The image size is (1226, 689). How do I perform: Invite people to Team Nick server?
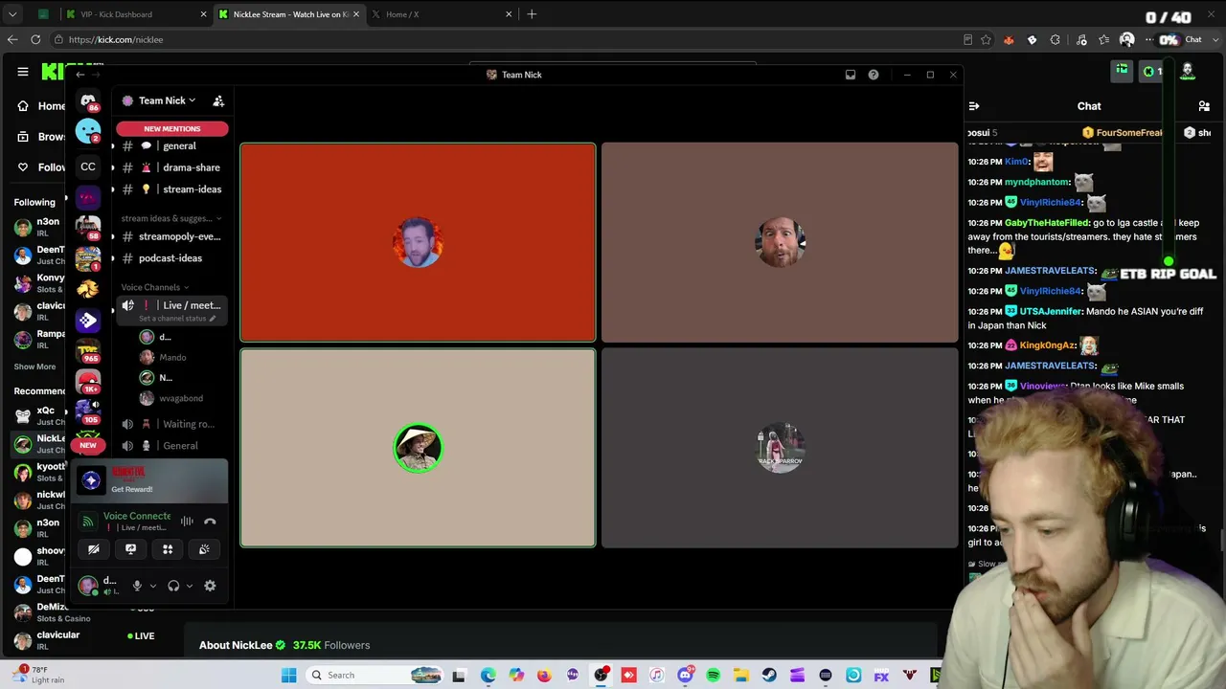pyautogui.click(x=218, y=100)
